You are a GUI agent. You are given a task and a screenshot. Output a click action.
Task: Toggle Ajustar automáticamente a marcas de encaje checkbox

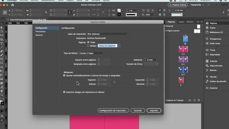click(x=64, y=76)
